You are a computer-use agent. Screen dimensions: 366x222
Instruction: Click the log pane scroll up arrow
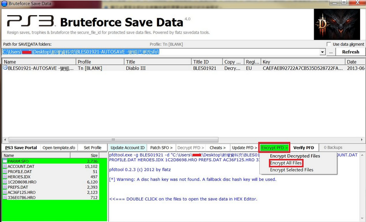click(x=362, y=155)
